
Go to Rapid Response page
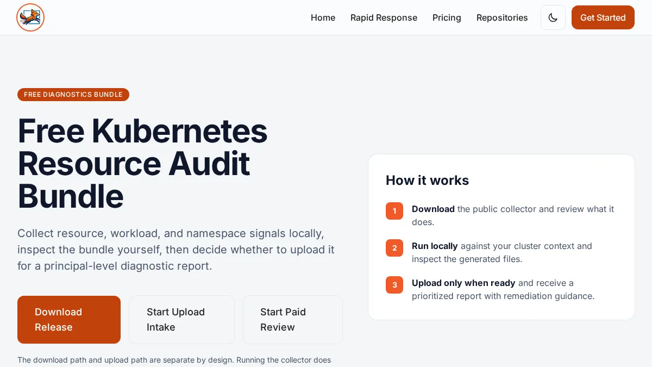coord(384,17)
